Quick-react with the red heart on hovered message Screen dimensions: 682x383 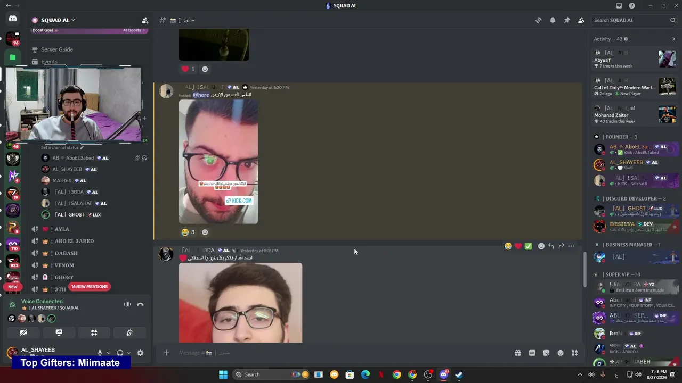[518, 246]
